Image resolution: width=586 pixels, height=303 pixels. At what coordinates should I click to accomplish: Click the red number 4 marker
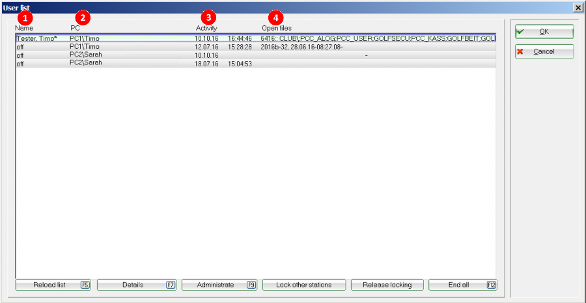click(277, 16)
